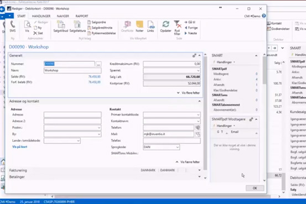306x204 pixels.
Task: Open Kontakt in background Debitor ribbon
Action: pyautogui.click(x=274, y=23)
